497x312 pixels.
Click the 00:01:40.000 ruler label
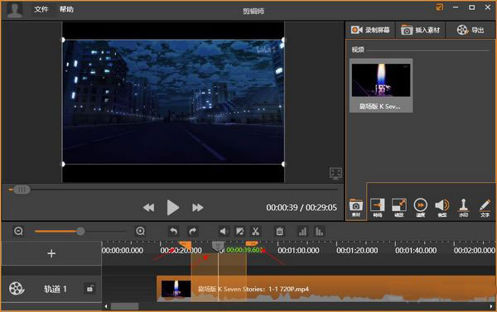point(416,251)
